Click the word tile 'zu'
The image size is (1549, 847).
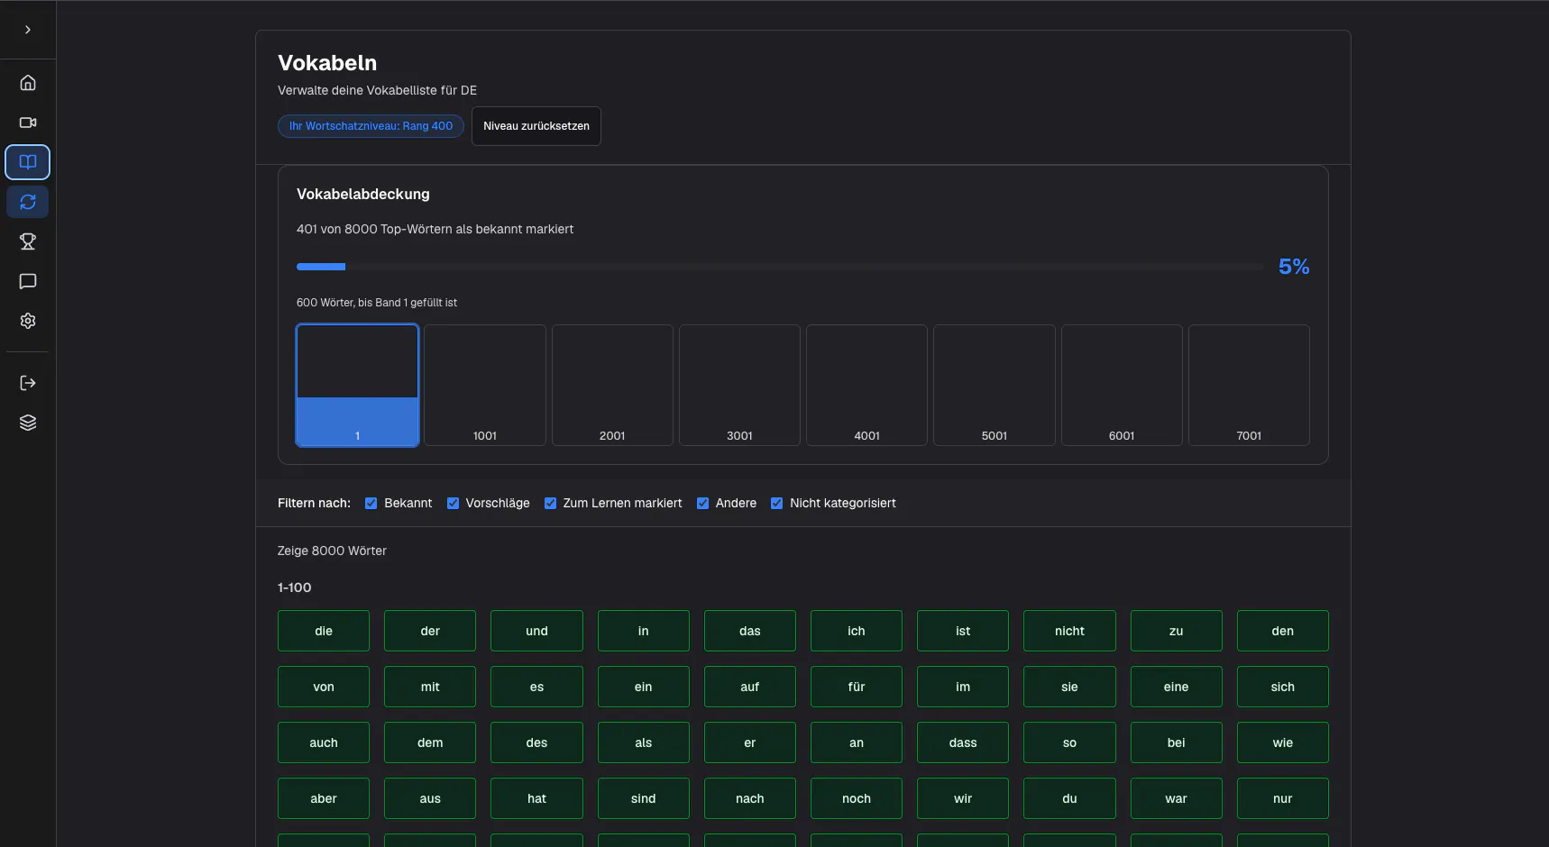pos(1177,631)
